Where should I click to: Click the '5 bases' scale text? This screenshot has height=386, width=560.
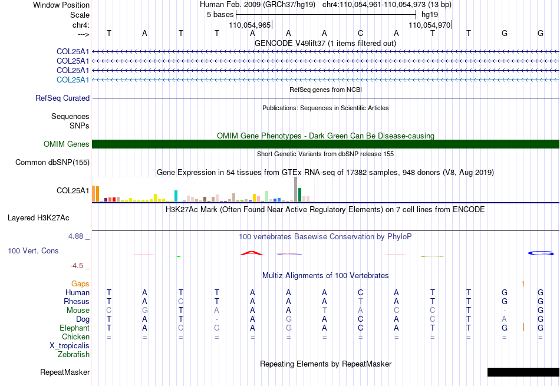[220, 15]
